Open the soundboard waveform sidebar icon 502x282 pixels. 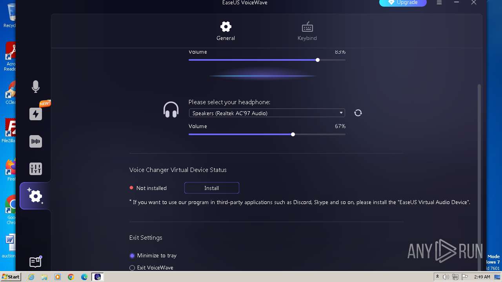(36, 141)
